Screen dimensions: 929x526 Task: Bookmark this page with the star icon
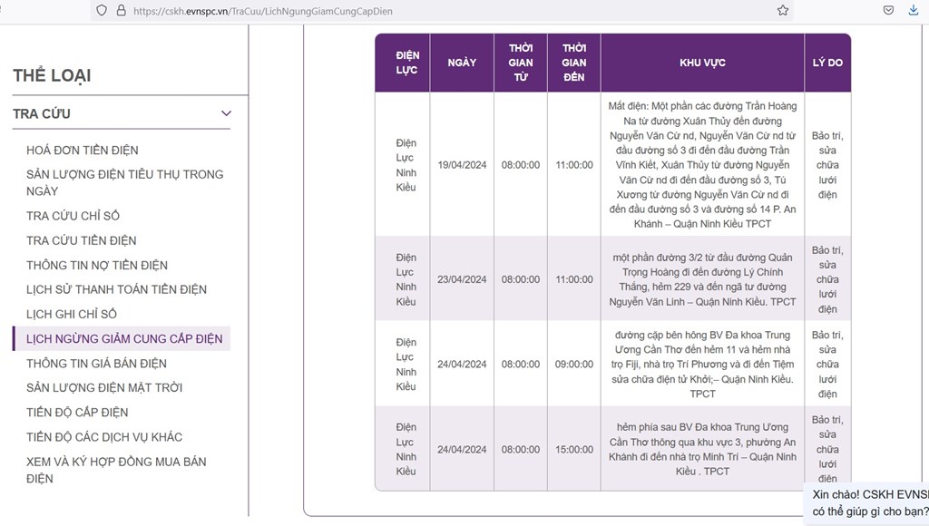tap(783, 11)
